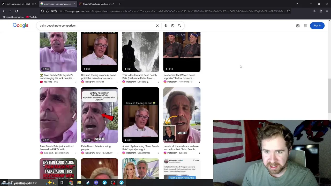
Task: Open 'Here is all the evidence' link
Action: pyautogui.click(x=181, y=148)
